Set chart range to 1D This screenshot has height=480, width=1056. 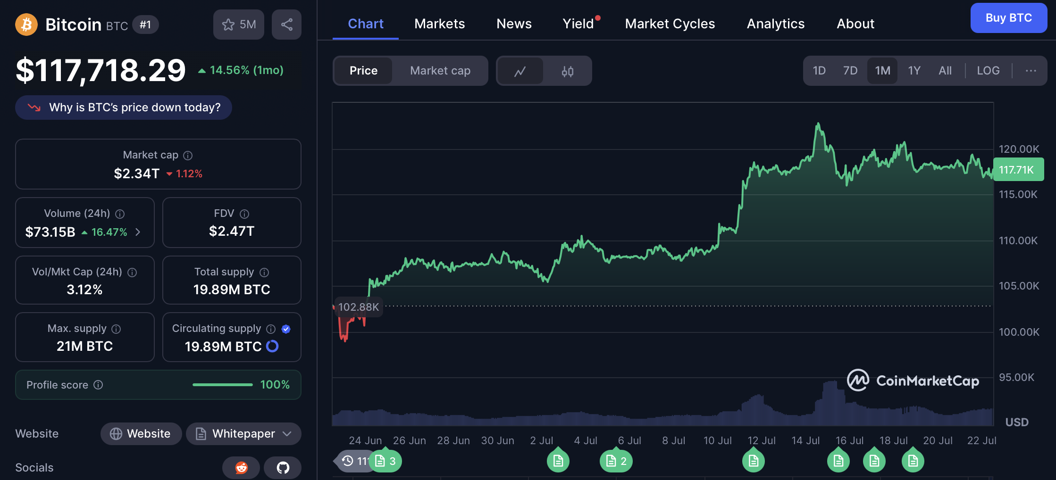click(x=819, y=71)
